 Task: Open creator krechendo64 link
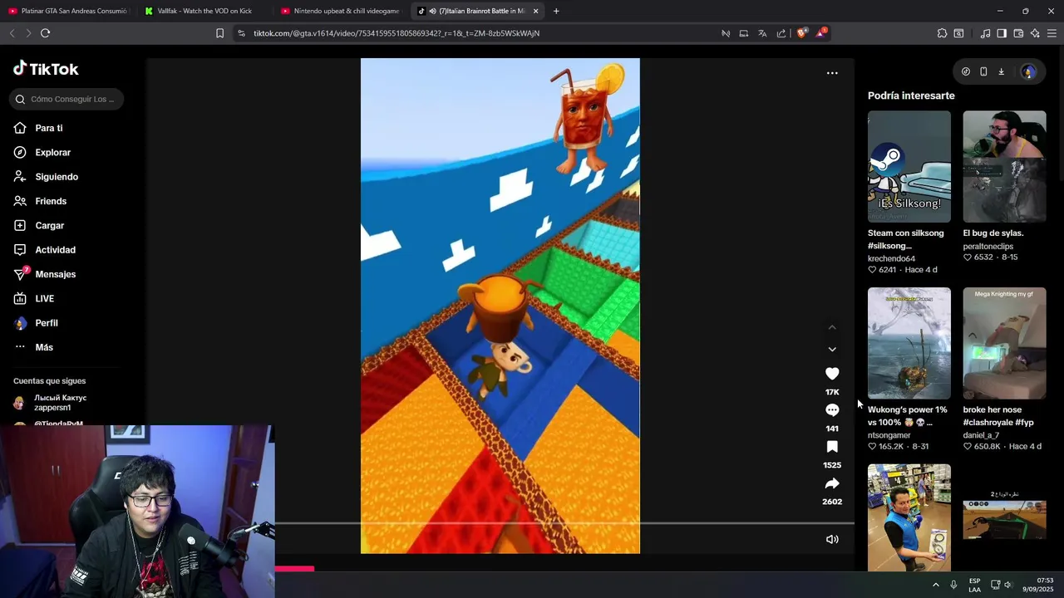point(891,258)
